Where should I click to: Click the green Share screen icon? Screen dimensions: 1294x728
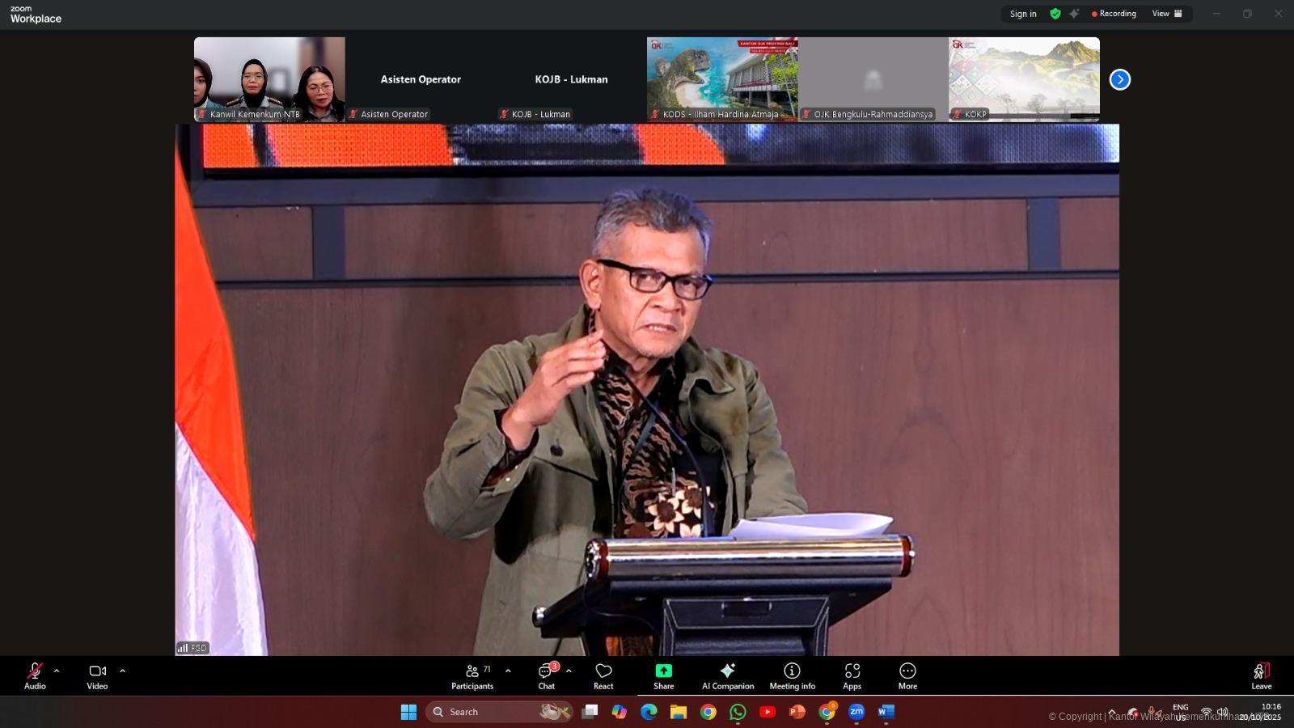point(663,671)
